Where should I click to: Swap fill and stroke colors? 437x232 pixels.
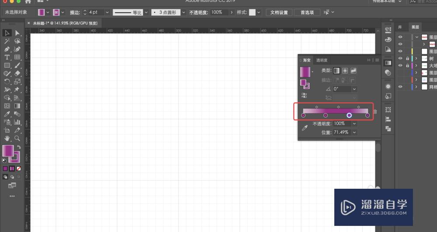(x=19, y=147)
